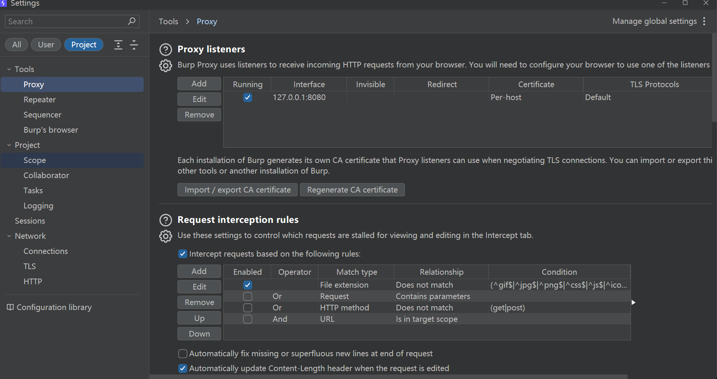717x379 pixels.
Task: Toggle automatically fix missing new lines option
Action: click(183, 354)
